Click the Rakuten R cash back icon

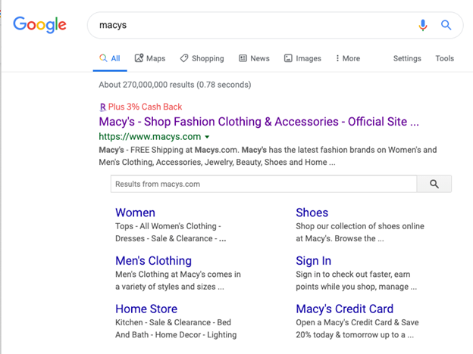coord(103,107)
